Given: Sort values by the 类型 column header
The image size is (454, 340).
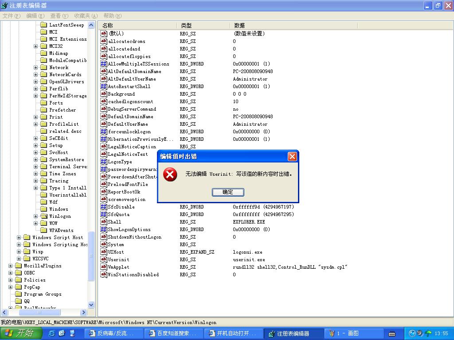Looking at the screenshot, I should click(x=203, y=25).
